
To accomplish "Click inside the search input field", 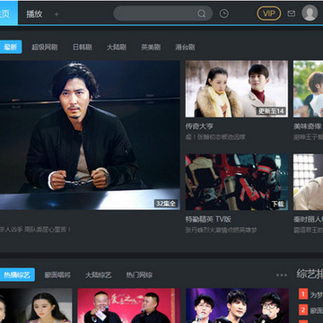I will (x=163, y=13).
